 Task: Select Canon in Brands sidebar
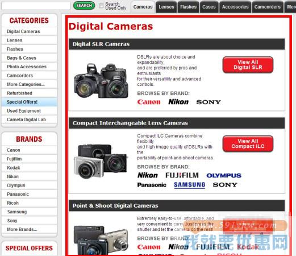click(29, 150)
